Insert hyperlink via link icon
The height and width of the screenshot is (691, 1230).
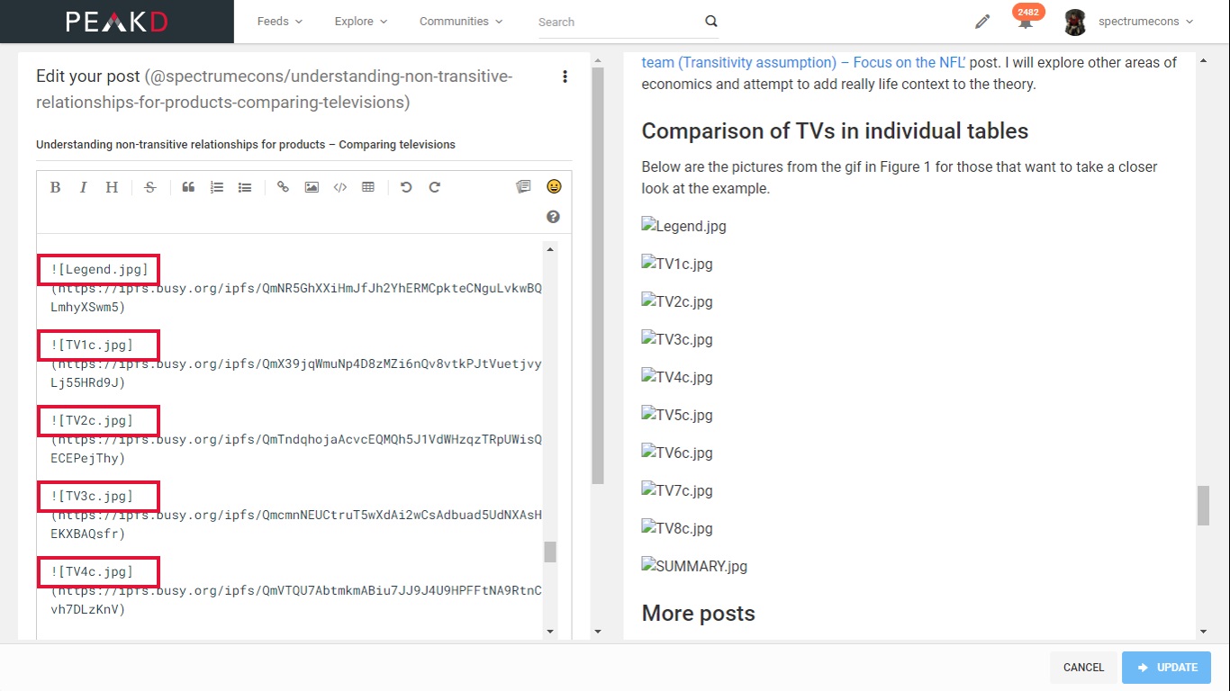pyautogui.click(x=283, y=187)
